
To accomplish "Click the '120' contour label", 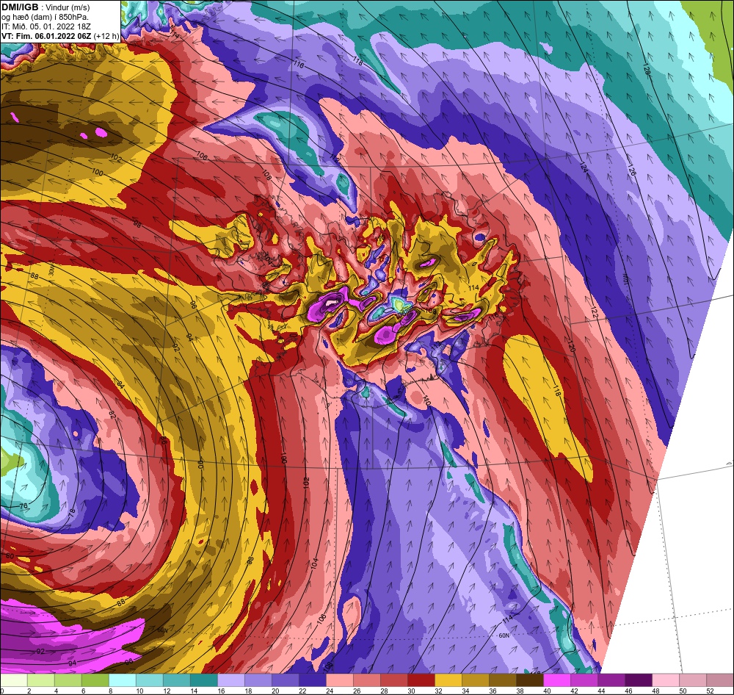I will [572, 347].
